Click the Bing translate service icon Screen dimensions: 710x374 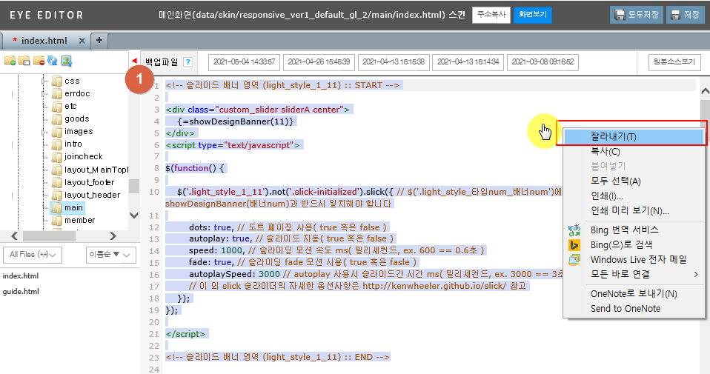point(574,230)
